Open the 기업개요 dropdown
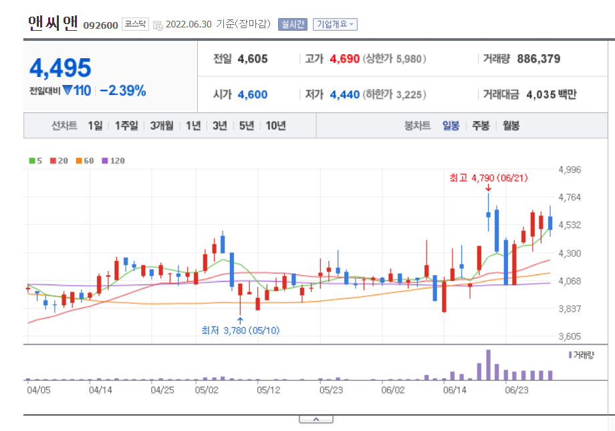The width and height of the screenshot is (615, 431). [x=335, y=24]
